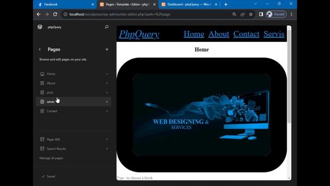This screenshot has height=186, width=330.
Task: Click the phpQuery site name in sidebar
Action: (x=54, y=27)
